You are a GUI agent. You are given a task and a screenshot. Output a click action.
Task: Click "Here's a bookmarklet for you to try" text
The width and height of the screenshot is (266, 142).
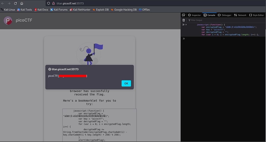90,102
